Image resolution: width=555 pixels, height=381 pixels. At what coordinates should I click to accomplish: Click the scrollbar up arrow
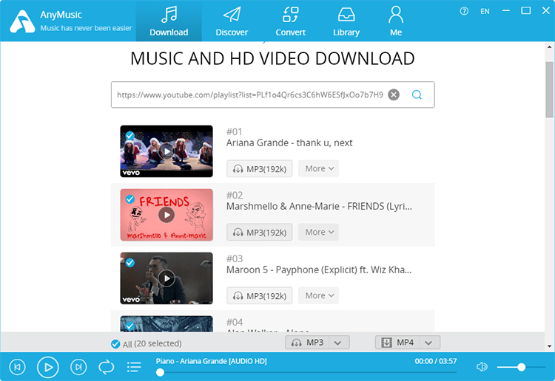(549, 47)
